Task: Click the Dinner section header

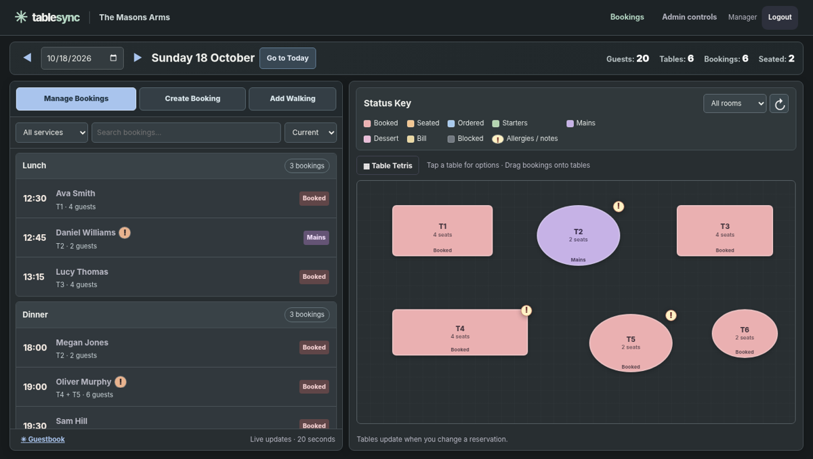Action: pyautogui.click(x=176, y=315)
